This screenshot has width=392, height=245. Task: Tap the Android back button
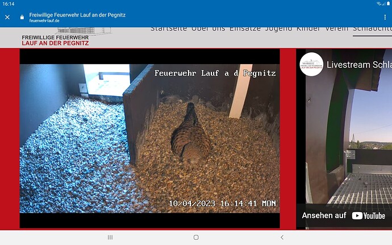point(282,237)
